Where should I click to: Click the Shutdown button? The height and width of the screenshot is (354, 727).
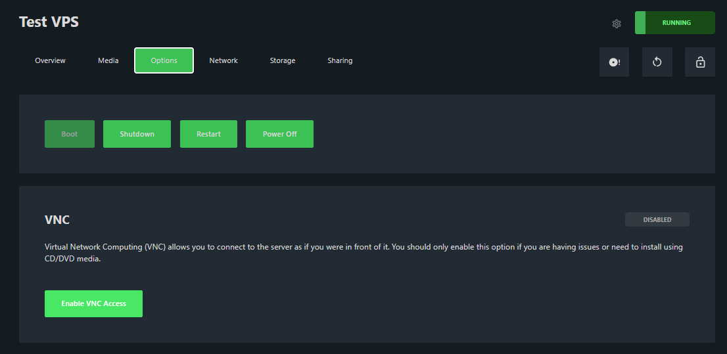[x=137, y=134]
